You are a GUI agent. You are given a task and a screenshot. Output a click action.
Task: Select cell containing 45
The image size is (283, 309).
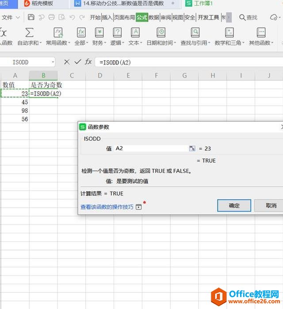tap(15, 102)
